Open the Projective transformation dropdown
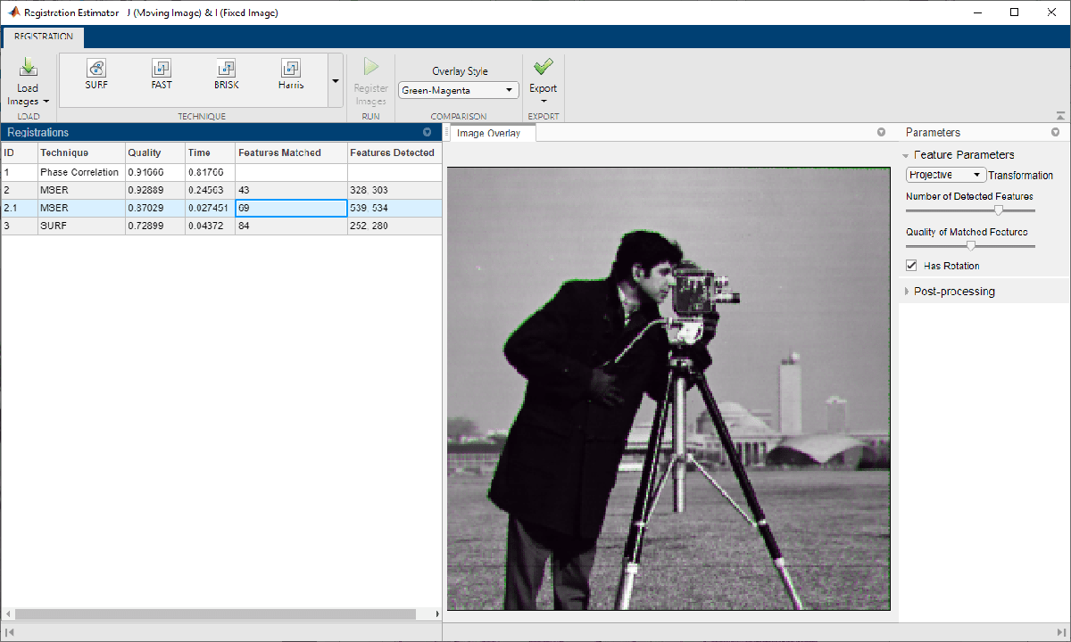1071x642 pixels. coord(945,175)
